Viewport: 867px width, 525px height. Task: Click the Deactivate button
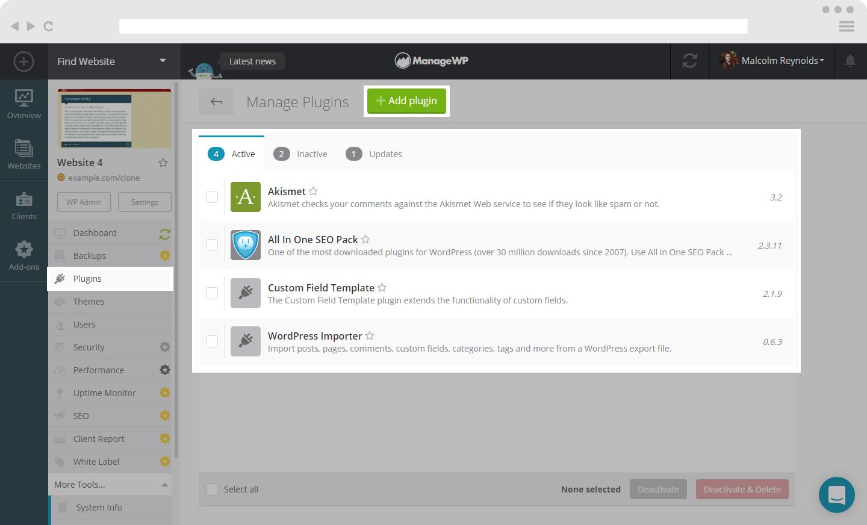[x=658, y=489]
